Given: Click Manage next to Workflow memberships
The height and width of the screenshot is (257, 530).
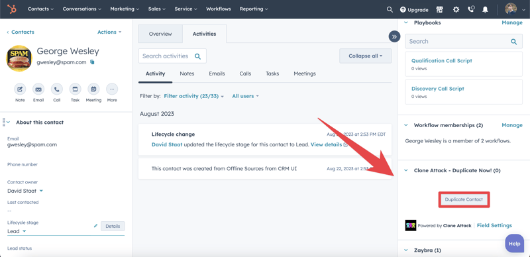Looking at the screenshot, I should (511, 125).
